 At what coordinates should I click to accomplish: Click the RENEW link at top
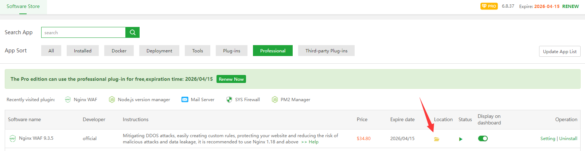click(570, 6)
